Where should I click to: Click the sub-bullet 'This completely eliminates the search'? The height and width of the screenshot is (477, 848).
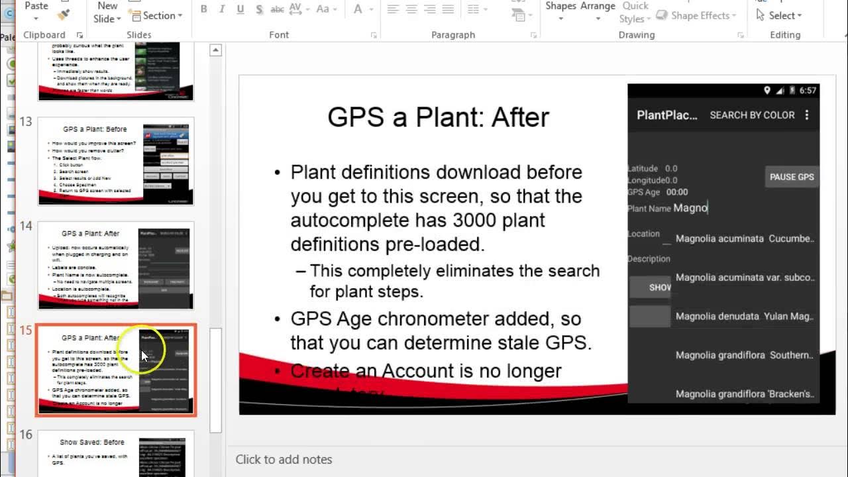[454, 281]
